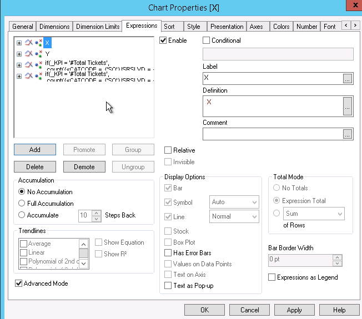Select Accumulate Steps Back radio button
362x319 pixels.
point(22,215)
